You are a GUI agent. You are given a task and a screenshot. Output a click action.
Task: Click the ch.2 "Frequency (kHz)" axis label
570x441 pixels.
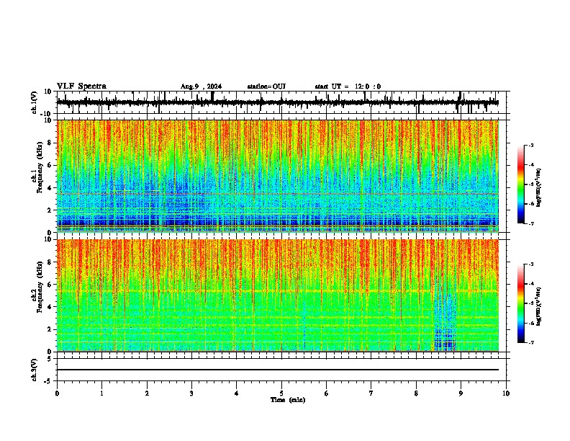pyautogui.click(x=40, y=287)
